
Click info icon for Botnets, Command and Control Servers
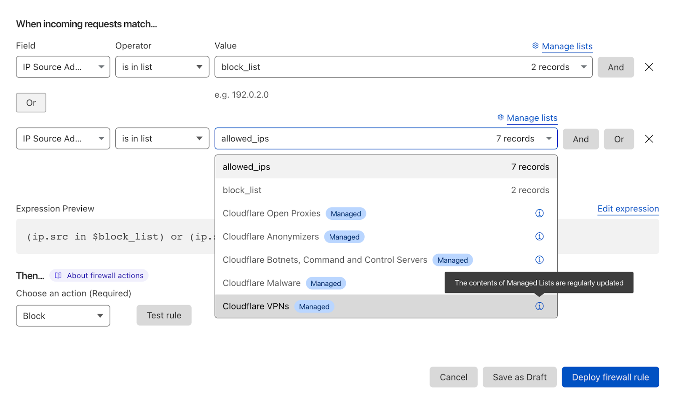coord(539,260)
